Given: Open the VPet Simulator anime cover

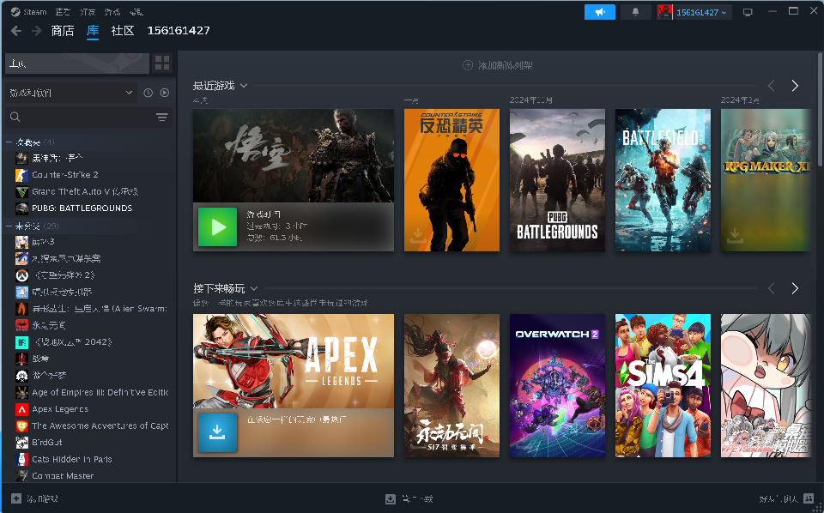Looking at the screenshot, I should (x=766, y=385).
